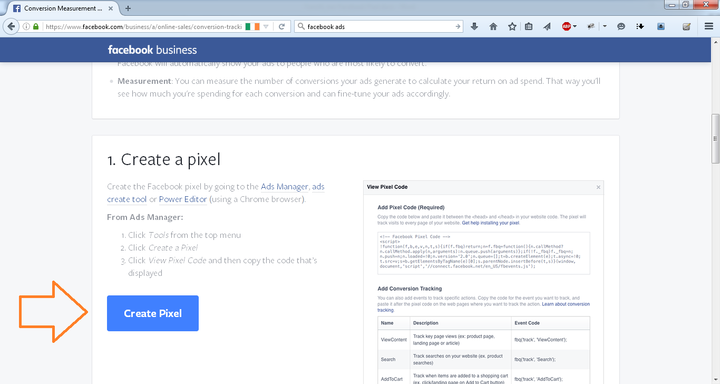The width and height of the screenshot is (720, 384).
Task: Open the URL history dropdown arrow
Action: tap(266, 26)
